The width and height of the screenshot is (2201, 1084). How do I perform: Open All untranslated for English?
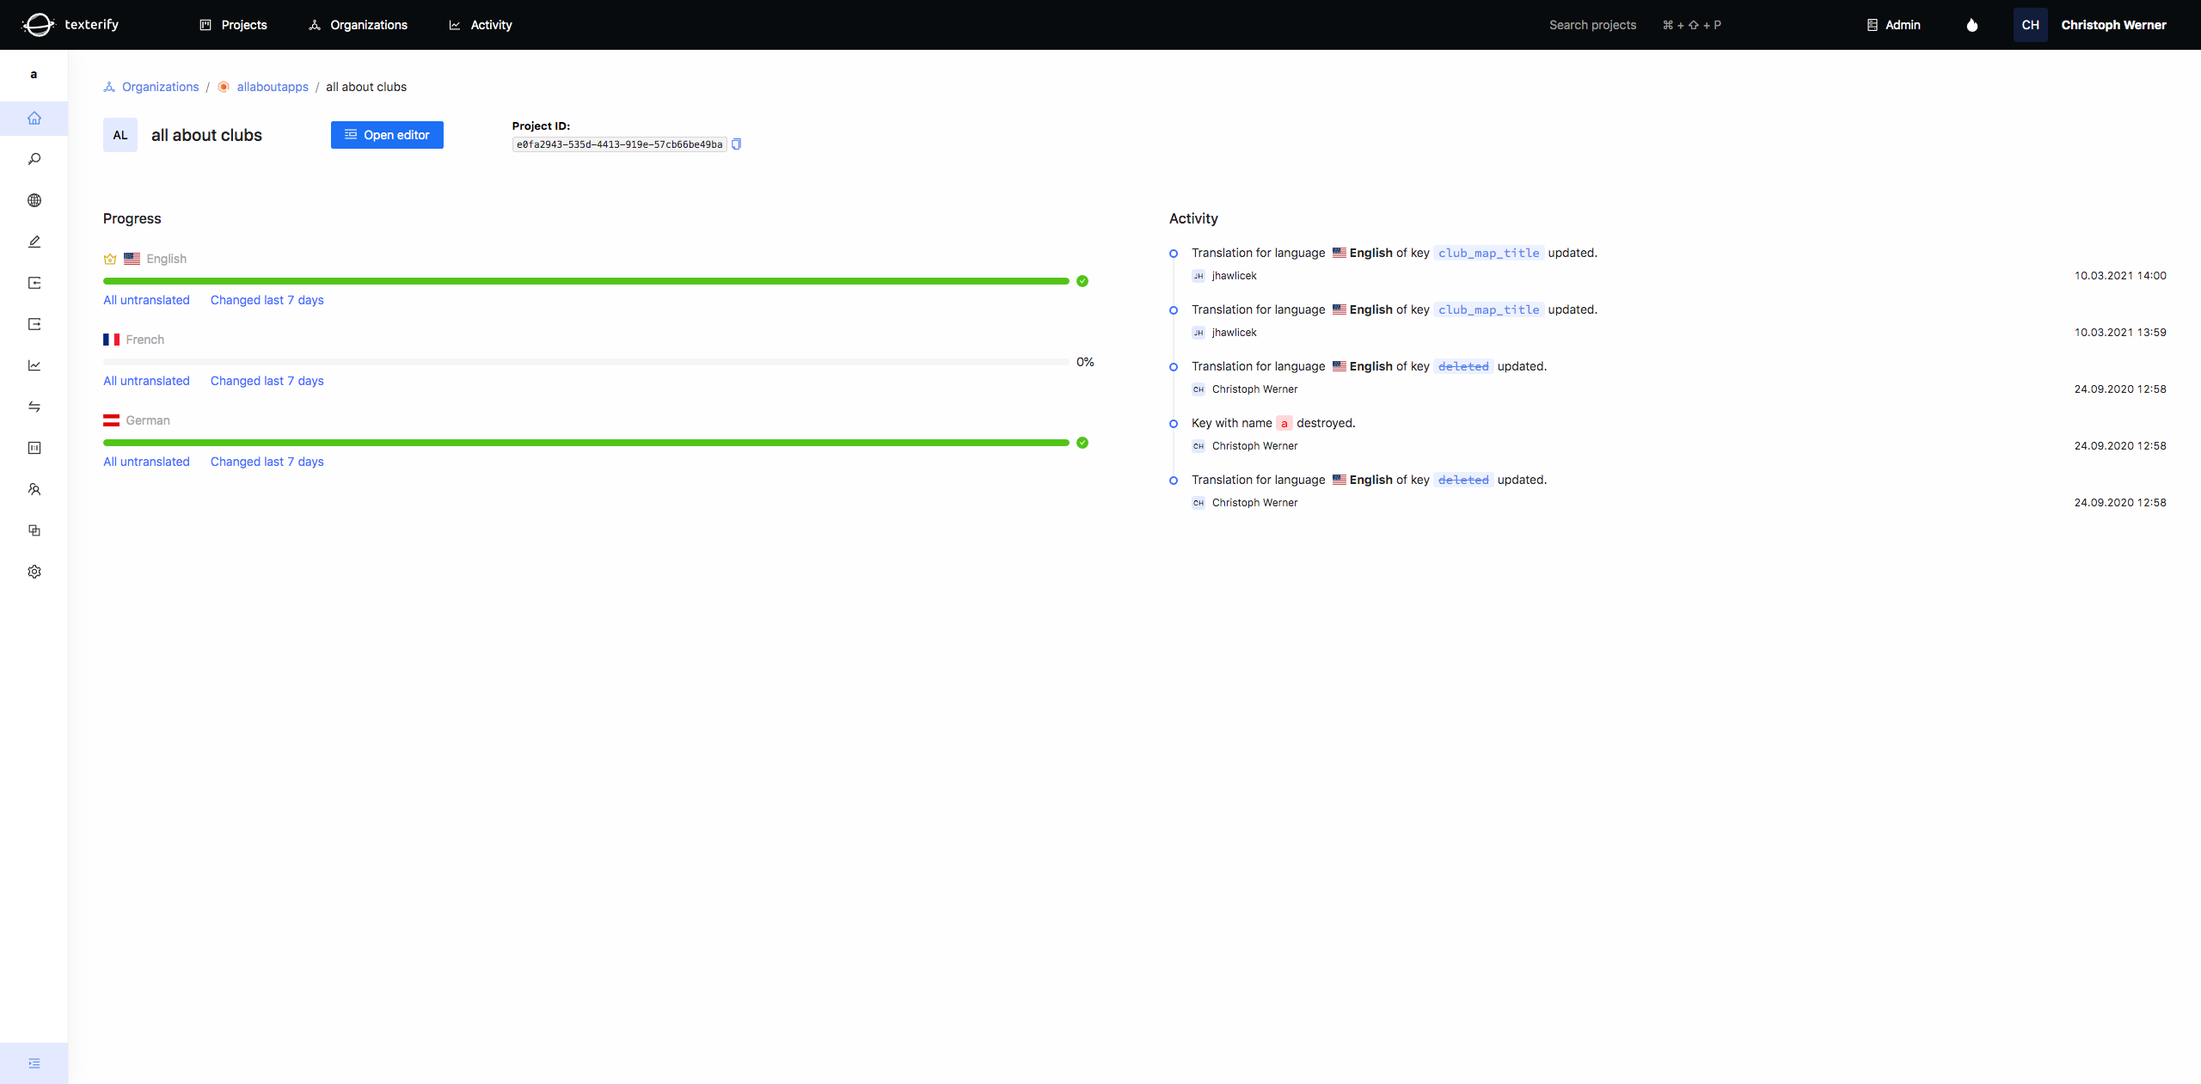click(x=146, y=300)
